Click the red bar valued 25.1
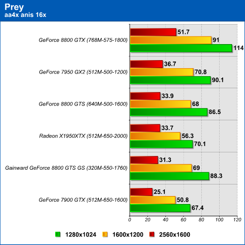245x245 pixels. tap(141, 192)
